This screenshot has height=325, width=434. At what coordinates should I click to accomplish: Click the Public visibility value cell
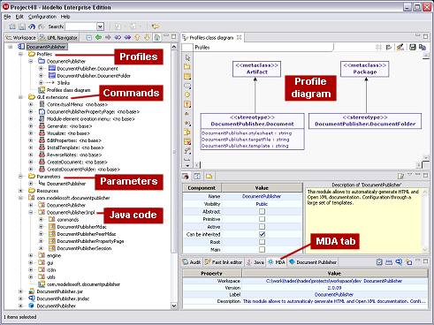(x=262, y=204)
